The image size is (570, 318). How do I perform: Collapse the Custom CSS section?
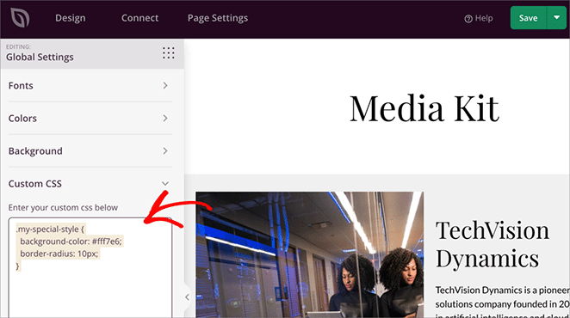pyautogui.click(x=90, y=184)
